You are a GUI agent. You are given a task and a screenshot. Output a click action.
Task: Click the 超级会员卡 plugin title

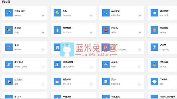coord(165,11)
